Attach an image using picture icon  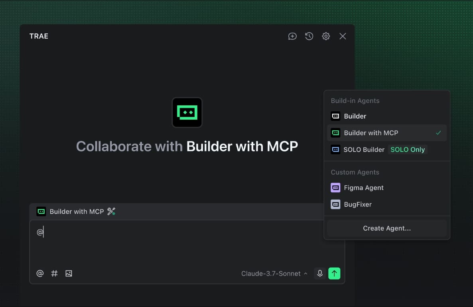pos(69,274)
